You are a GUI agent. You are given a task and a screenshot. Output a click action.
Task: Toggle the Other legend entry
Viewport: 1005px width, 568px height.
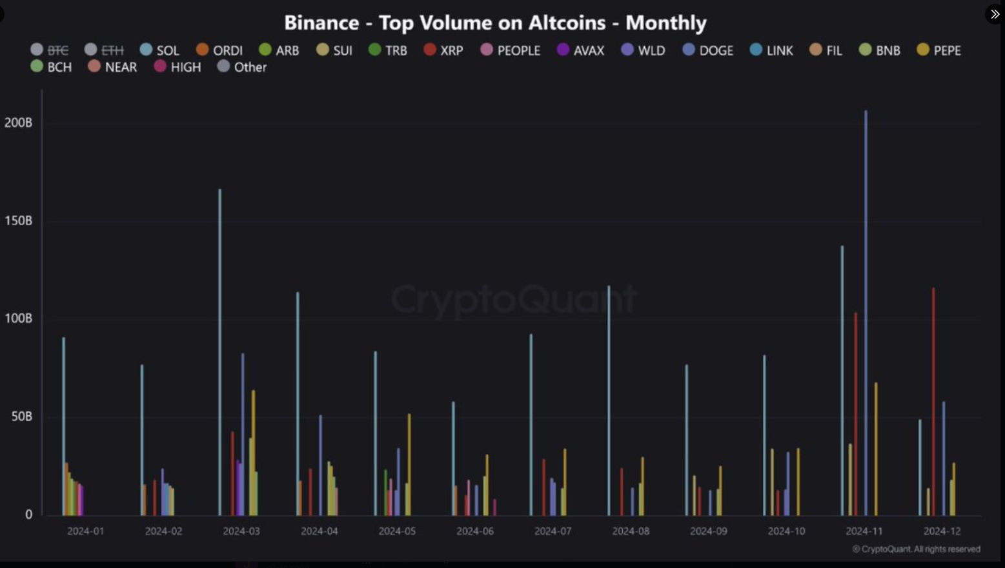[242, 67]
